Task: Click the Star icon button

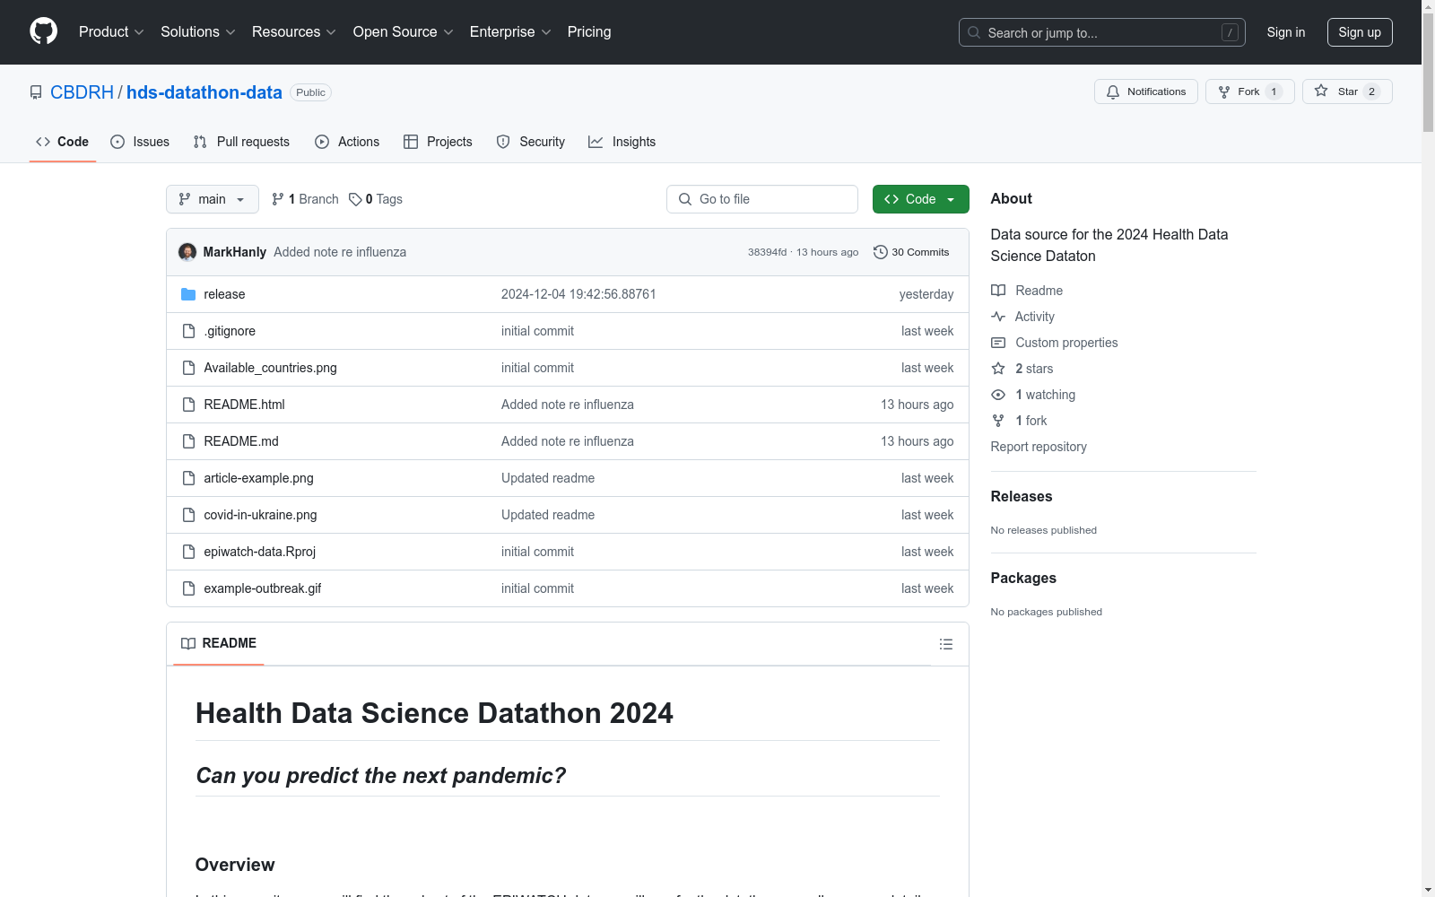Action: pos(1322,91)
